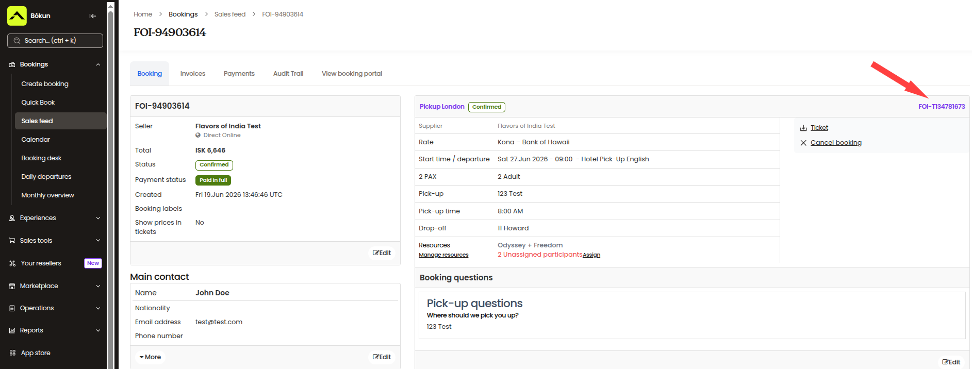
Task: Open App store in sidebar
Action: pyautogui.click(x=36, y=353)
